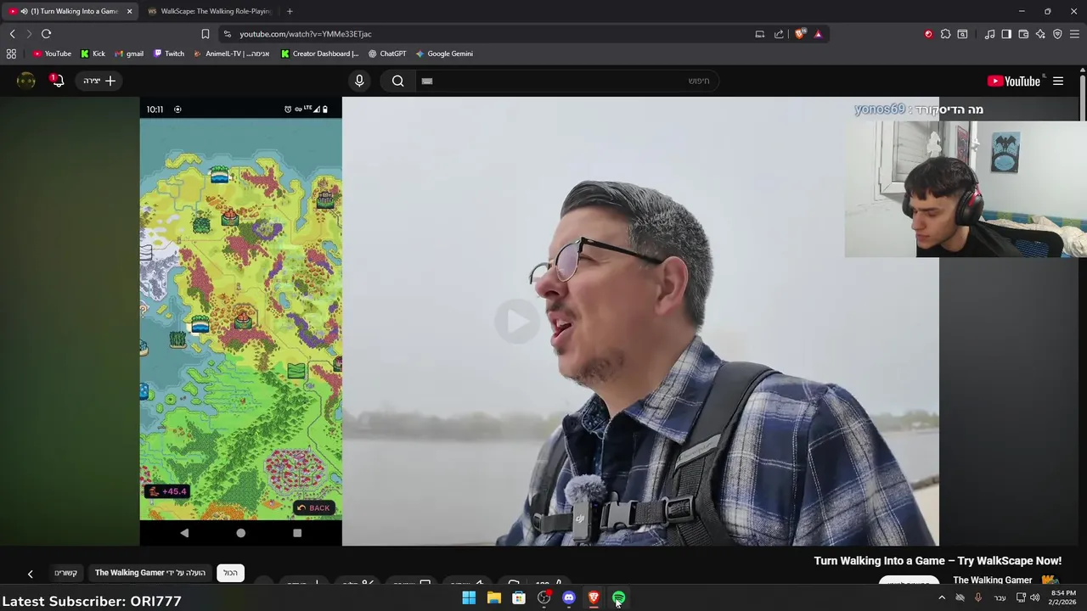Open YouTube notifications bell
1087x611 pixels.
click(x=57, y=81)
